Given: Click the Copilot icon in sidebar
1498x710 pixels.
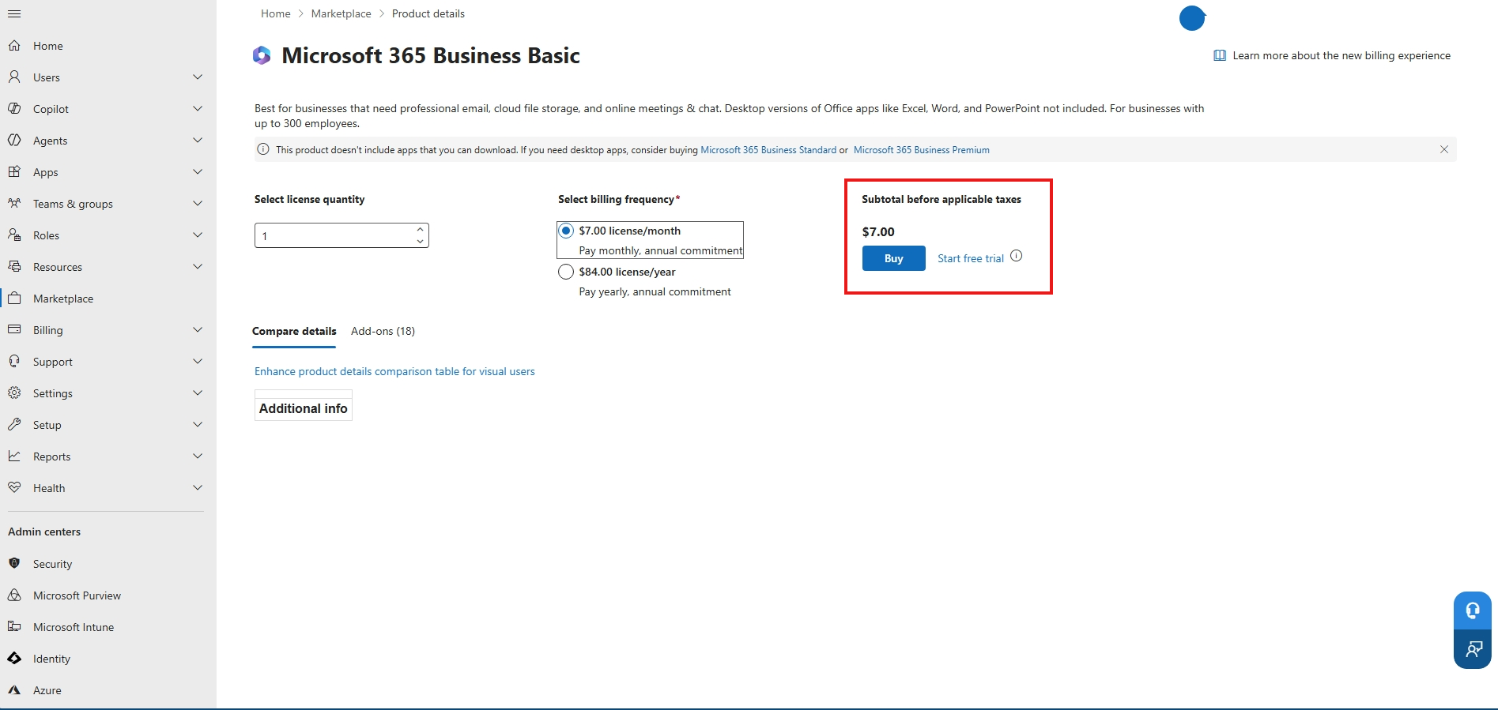Looking at the screenshot, I should pos(14,109).
